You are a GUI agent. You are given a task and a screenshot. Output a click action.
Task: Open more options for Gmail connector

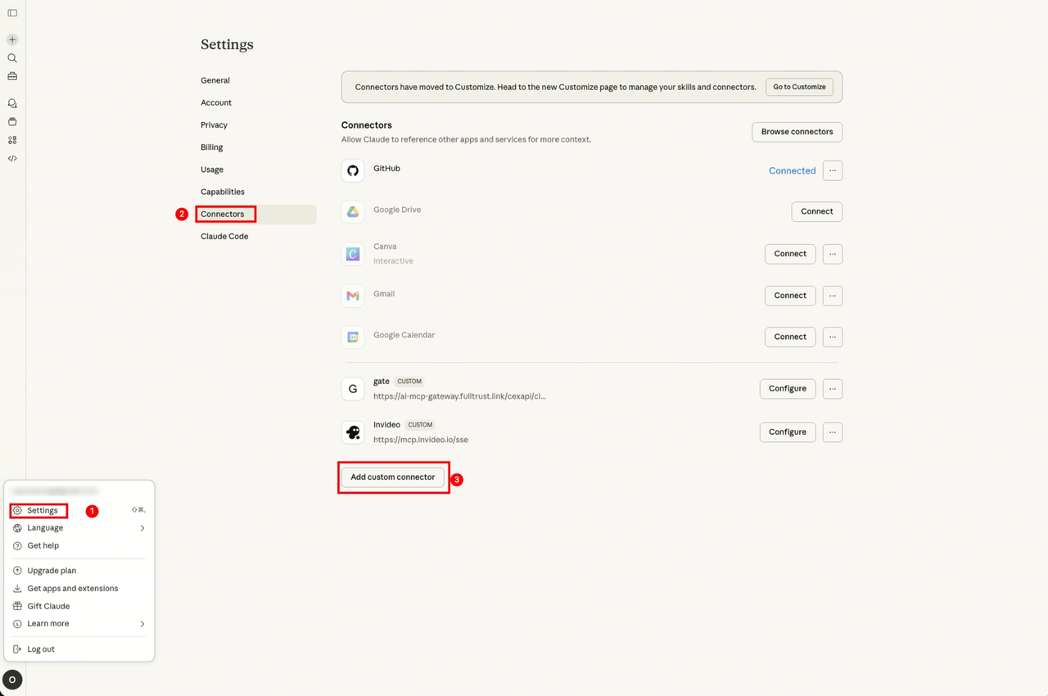pos(832,296)
